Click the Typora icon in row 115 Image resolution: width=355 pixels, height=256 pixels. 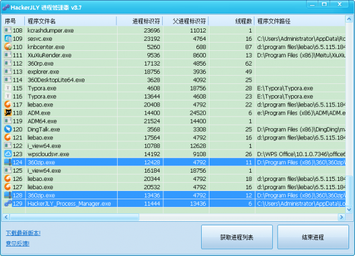coord(8,88)
